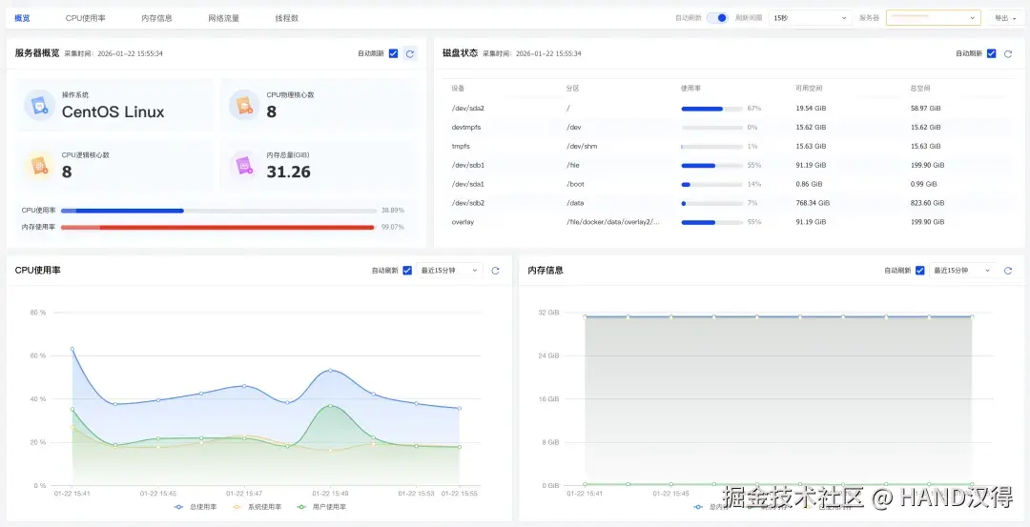Switch to the 概览 tab
The height and width of the screenshot is (527, 1030).
22,18
